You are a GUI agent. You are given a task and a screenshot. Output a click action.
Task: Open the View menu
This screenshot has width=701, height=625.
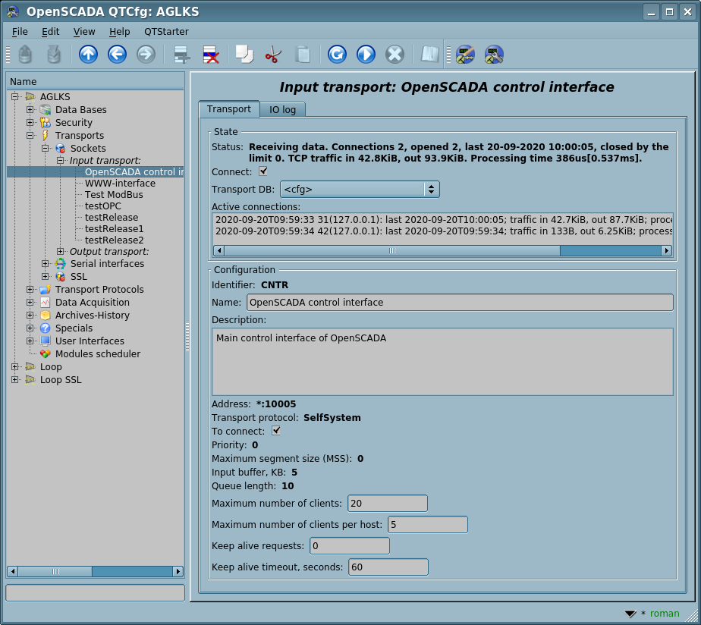coord(84,32)
